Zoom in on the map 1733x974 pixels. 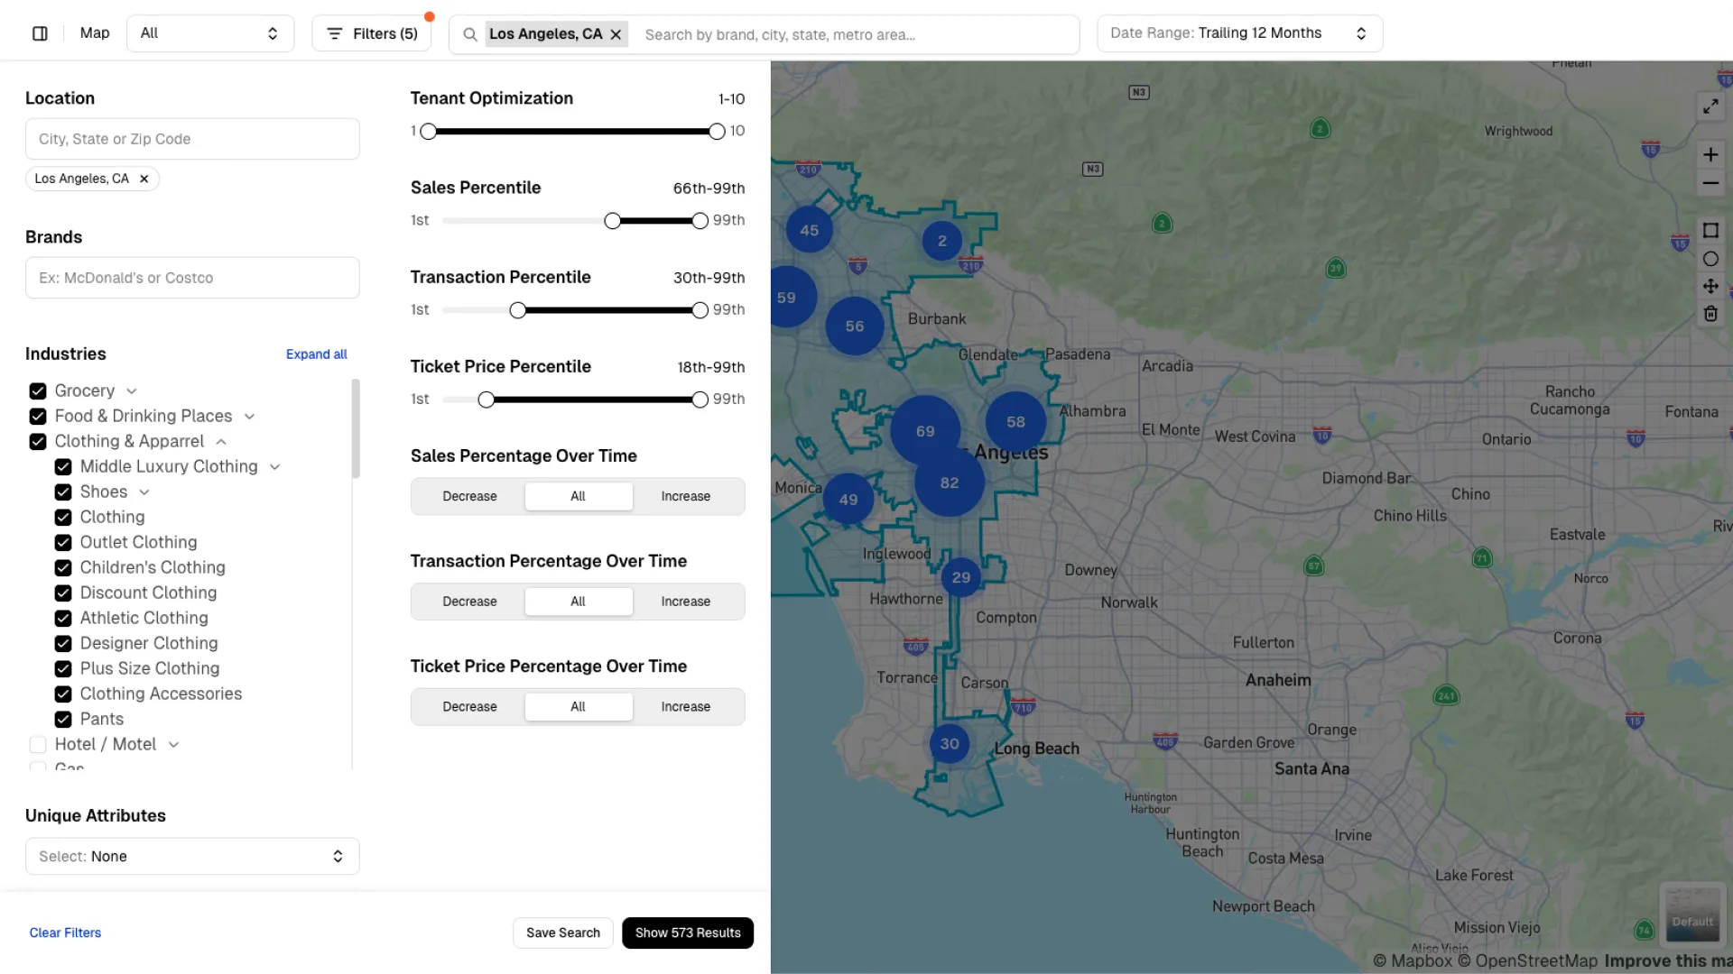[x=1711, y=154]
